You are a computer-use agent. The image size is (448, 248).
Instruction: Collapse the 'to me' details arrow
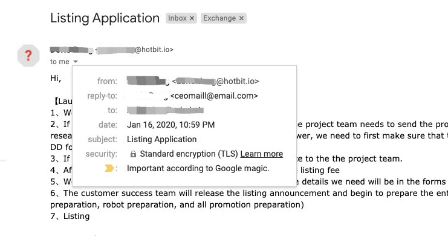(x=75, y=62)
